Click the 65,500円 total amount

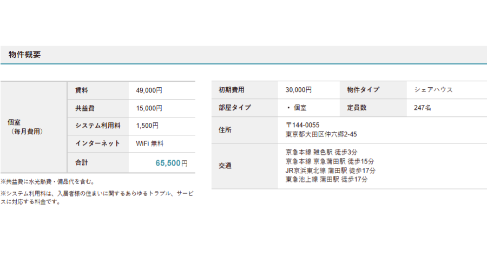coord(171,162)
